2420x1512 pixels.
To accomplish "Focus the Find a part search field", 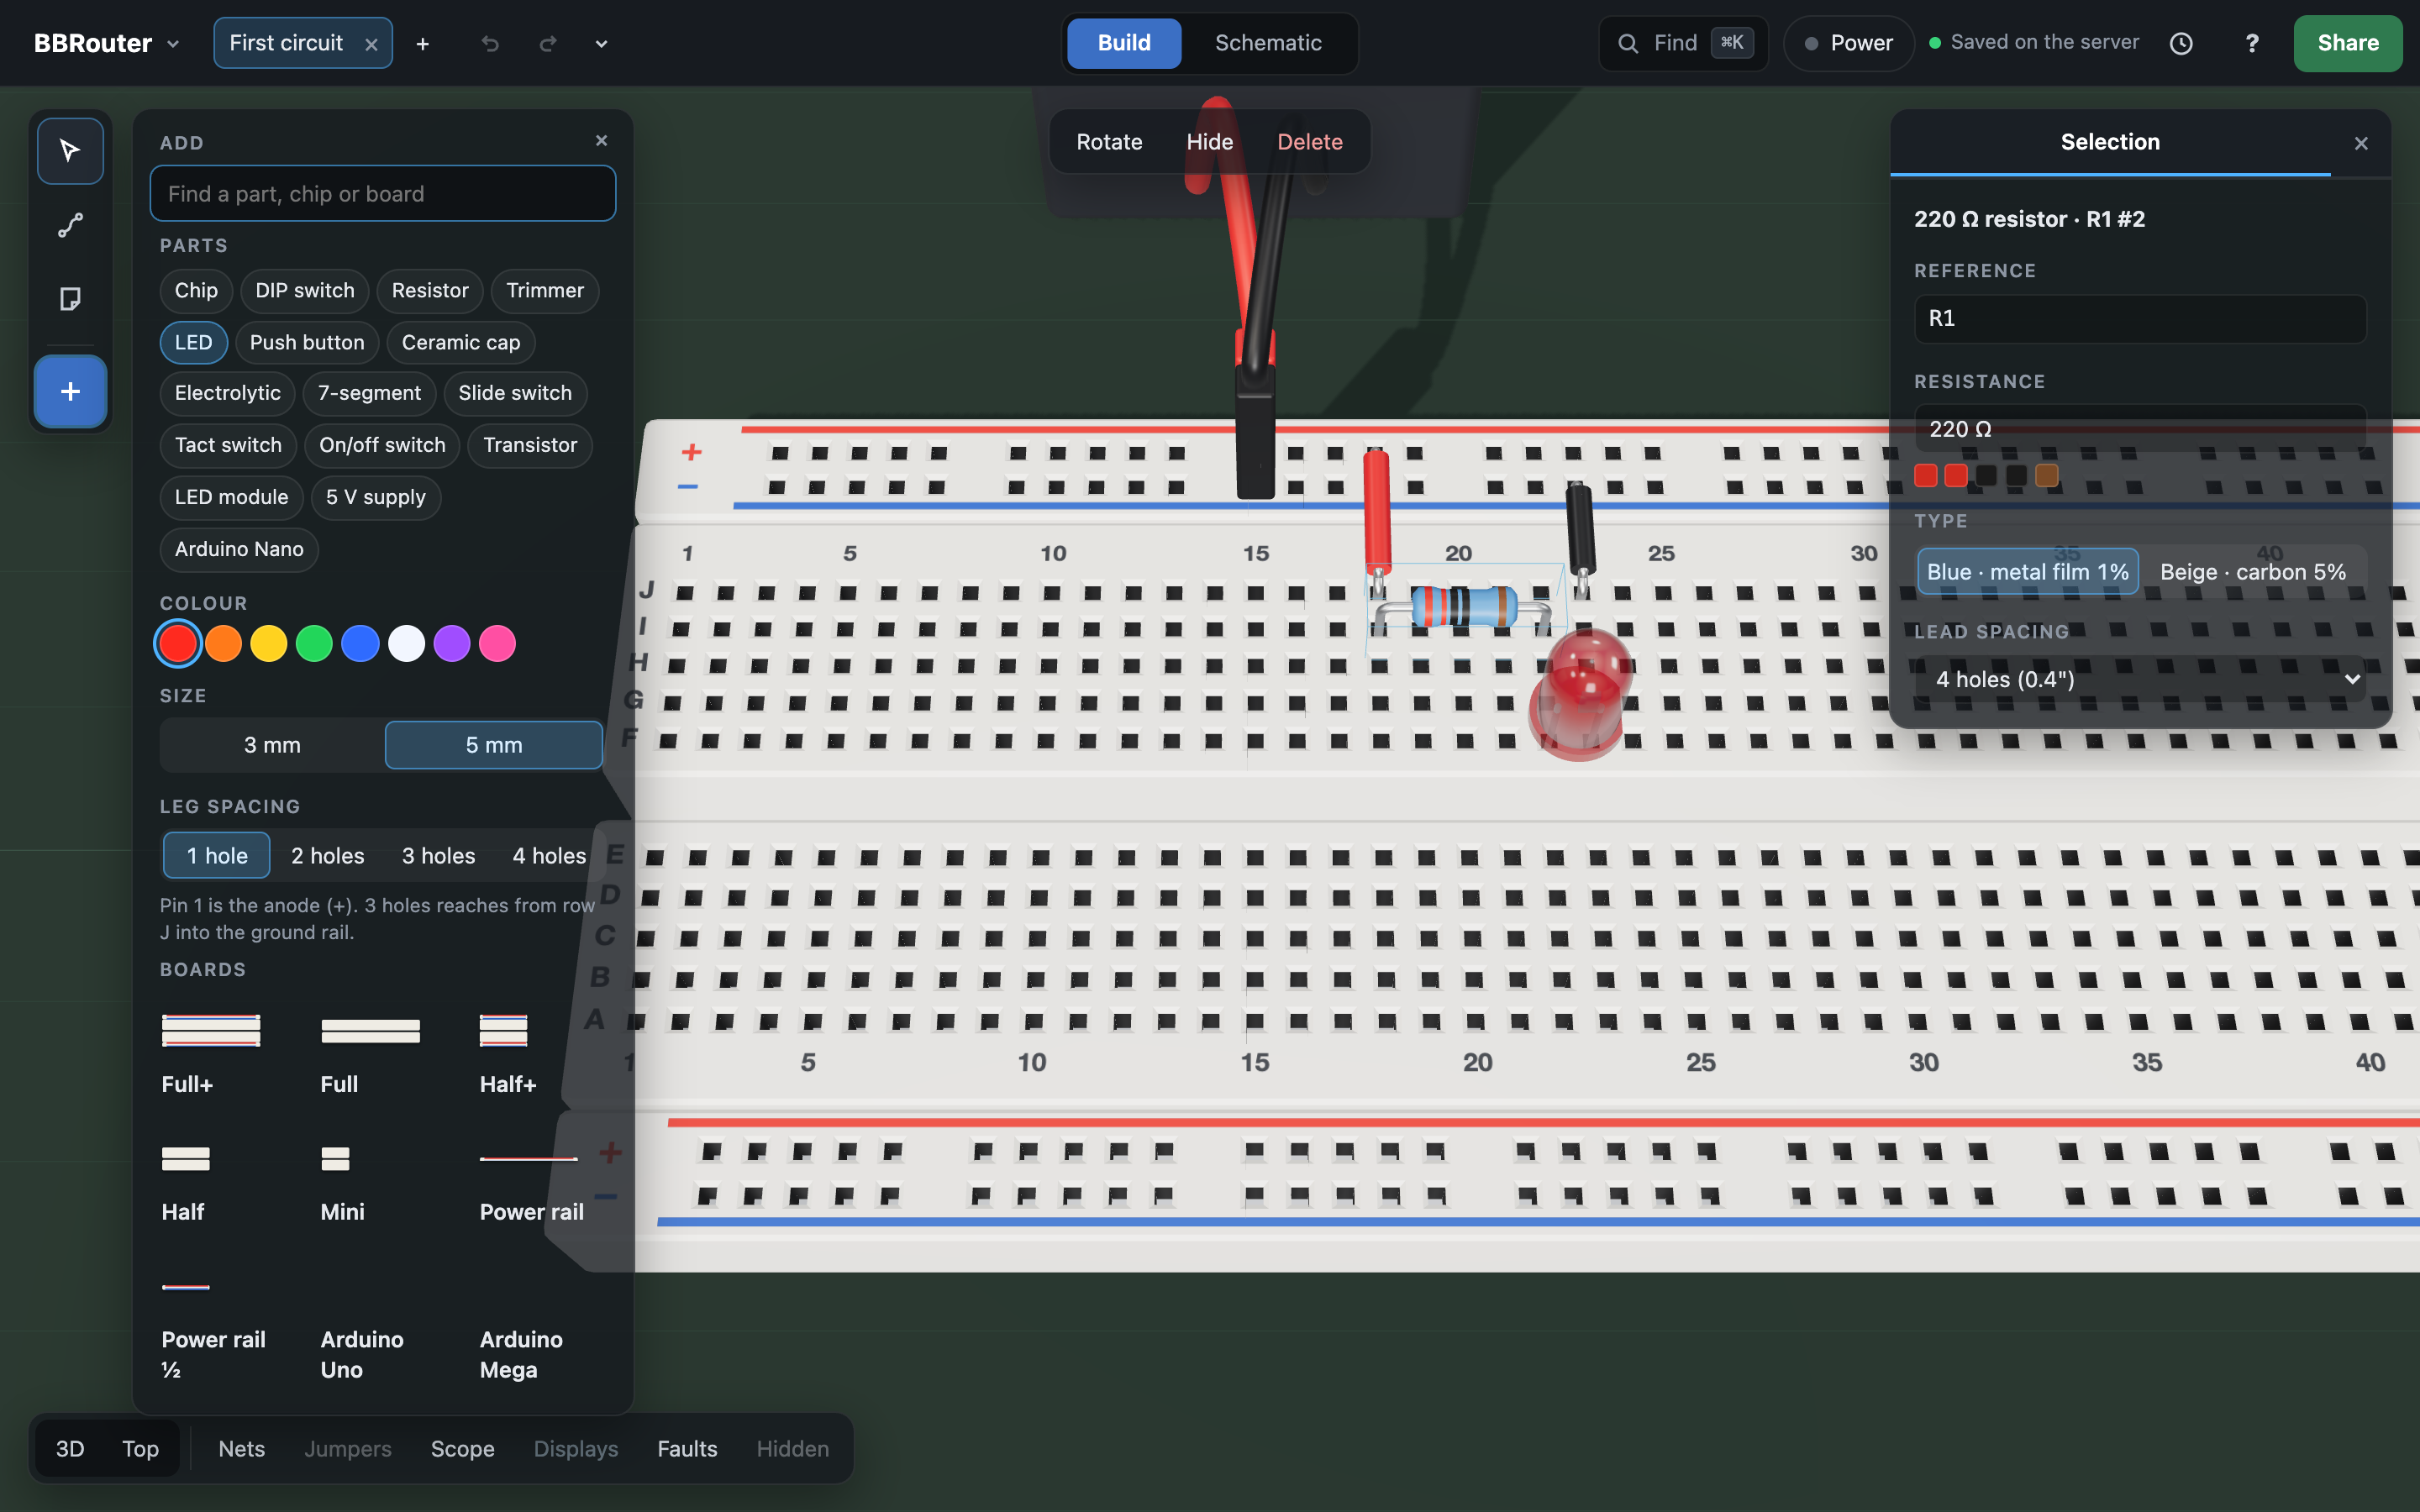I will 383,194.
